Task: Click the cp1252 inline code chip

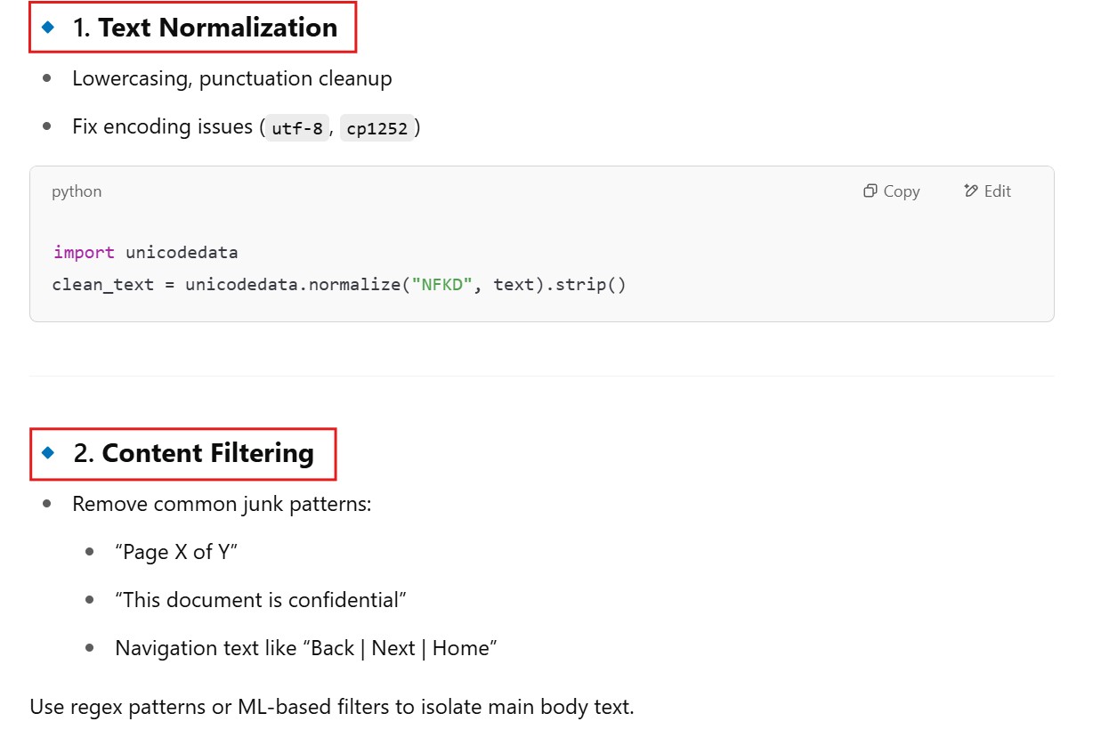Action: (x=377, y=128)
